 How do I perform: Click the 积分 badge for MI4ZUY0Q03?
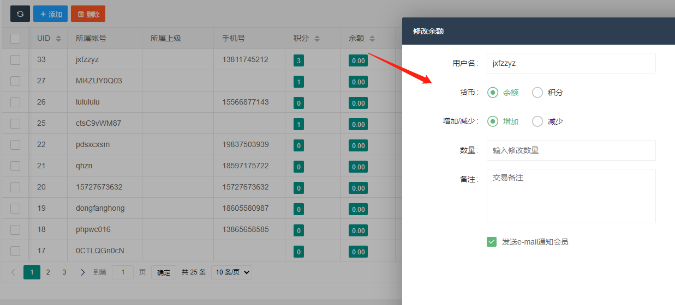pyautogui.click(x=298, y=82)
